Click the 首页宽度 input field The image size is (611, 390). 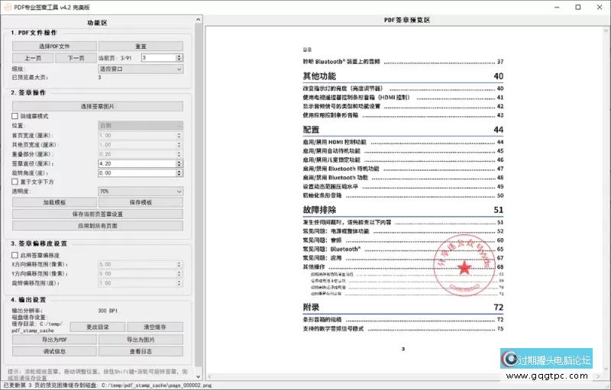137,135
